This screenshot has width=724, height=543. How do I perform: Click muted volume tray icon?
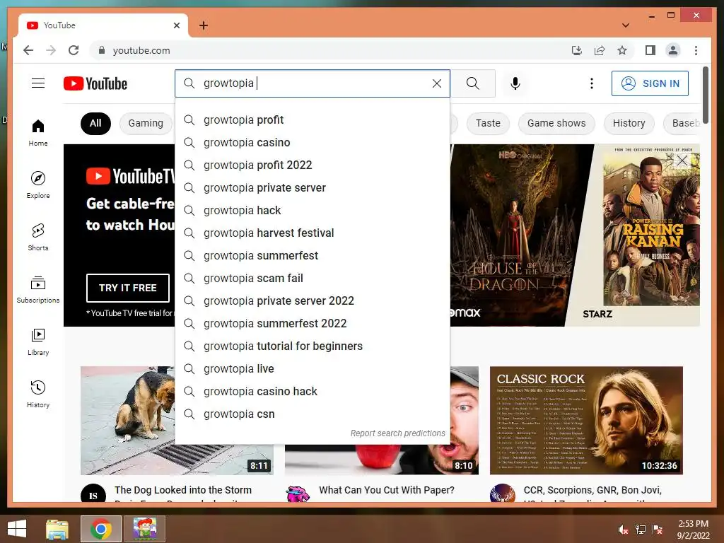tap(623, 530)
